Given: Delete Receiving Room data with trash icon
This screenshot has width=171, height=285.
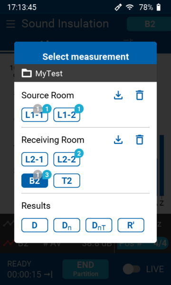Looking at the screenshot, I should click(x=140, y=140).
